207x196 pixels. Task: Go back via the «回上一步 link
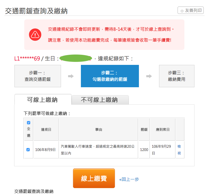(129, 179)
